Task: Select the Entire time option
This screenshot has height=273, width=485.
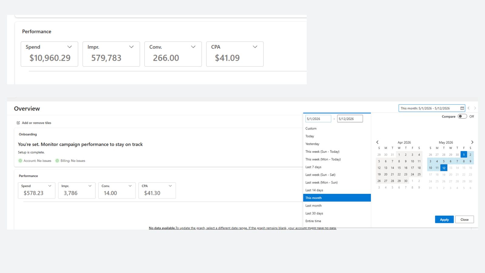Action: pos(337,221)
